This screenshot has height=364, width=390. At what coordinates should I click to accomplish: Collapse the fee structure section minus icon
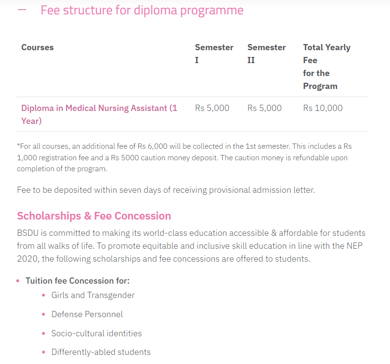tap(22, 10)
